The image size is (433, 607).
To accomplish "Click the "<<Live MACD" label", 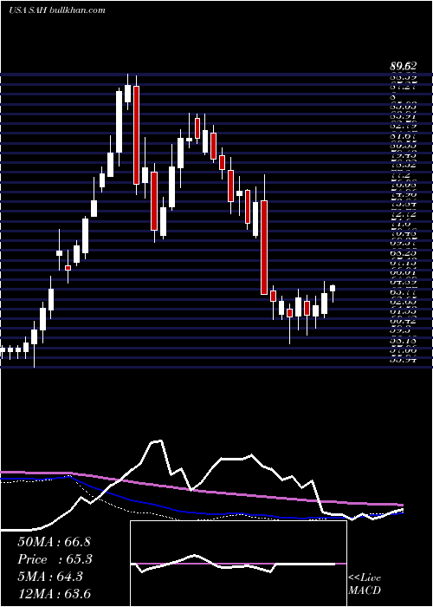I will coord(365,584).
